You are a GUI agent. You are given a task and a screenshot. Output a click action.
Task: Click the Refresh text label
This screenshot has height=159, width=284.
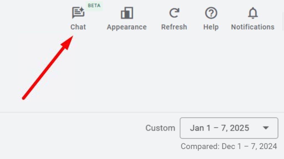point(174,27)
